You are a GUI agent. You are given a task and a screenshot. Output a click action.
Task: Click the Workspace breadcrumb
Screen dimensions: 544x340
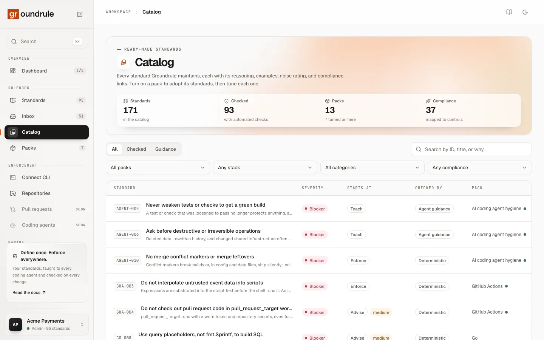click(118, 12)
